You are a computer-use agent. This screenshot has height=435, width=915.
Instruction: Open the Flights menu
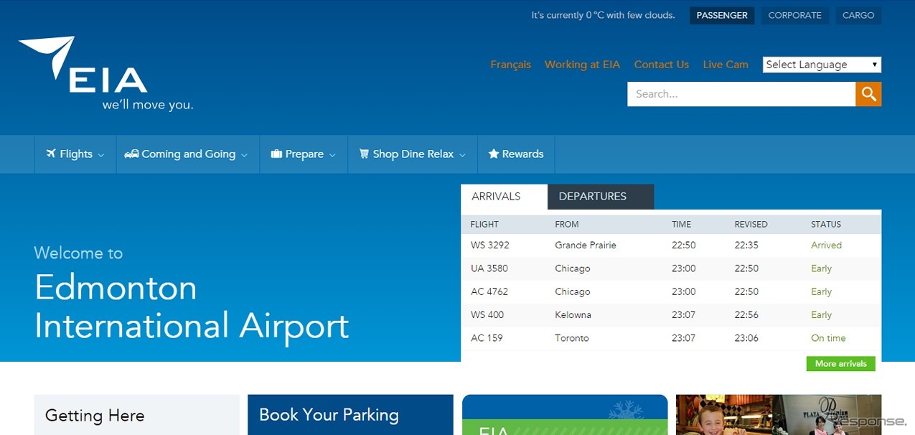[x=75, y=154]
